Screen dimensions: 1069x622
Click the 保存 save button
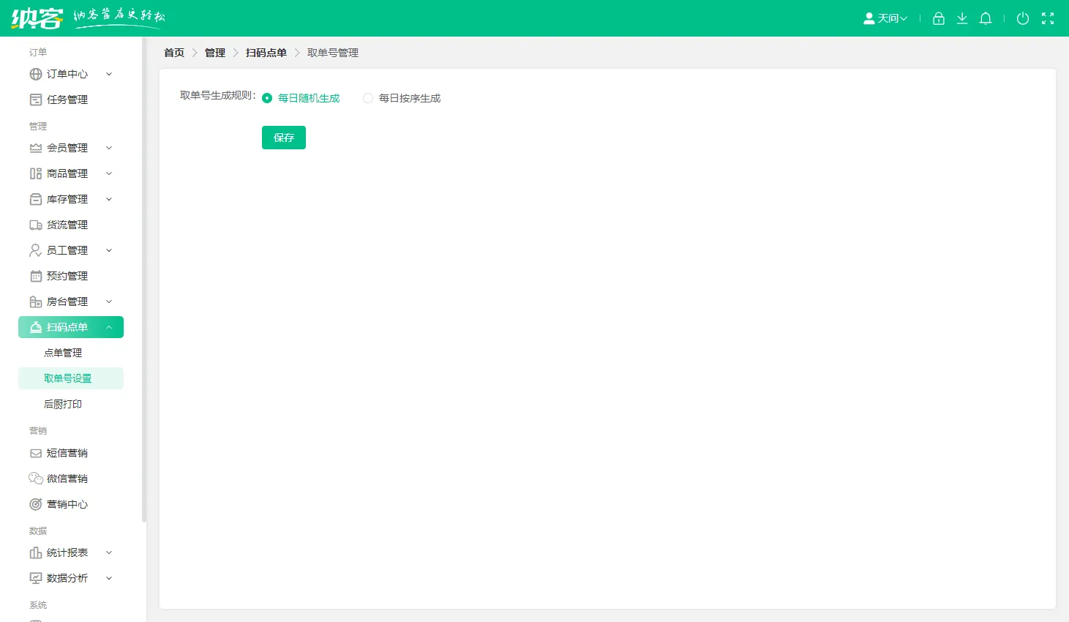[283, 138]
